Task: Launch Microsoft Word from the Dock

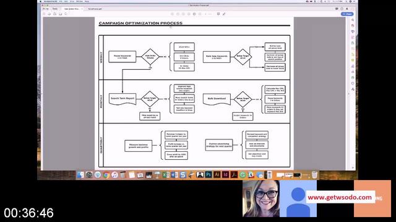Action: coord(174,175)
